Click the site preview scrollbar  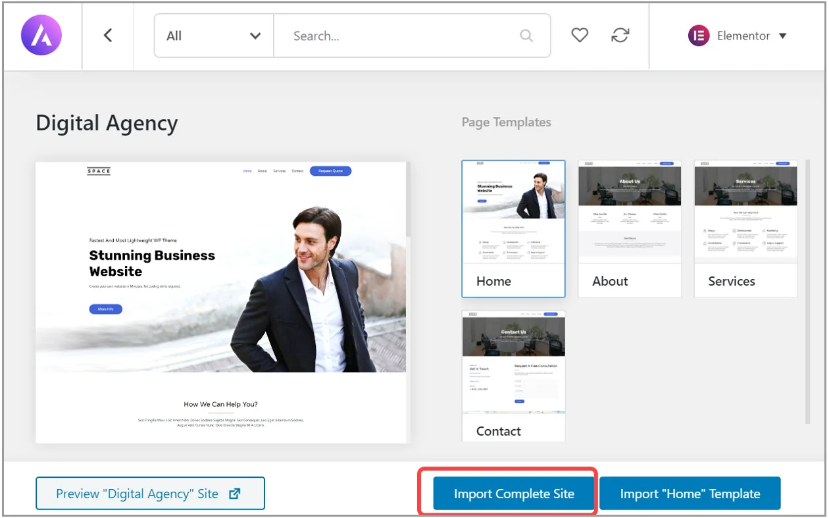408,200
